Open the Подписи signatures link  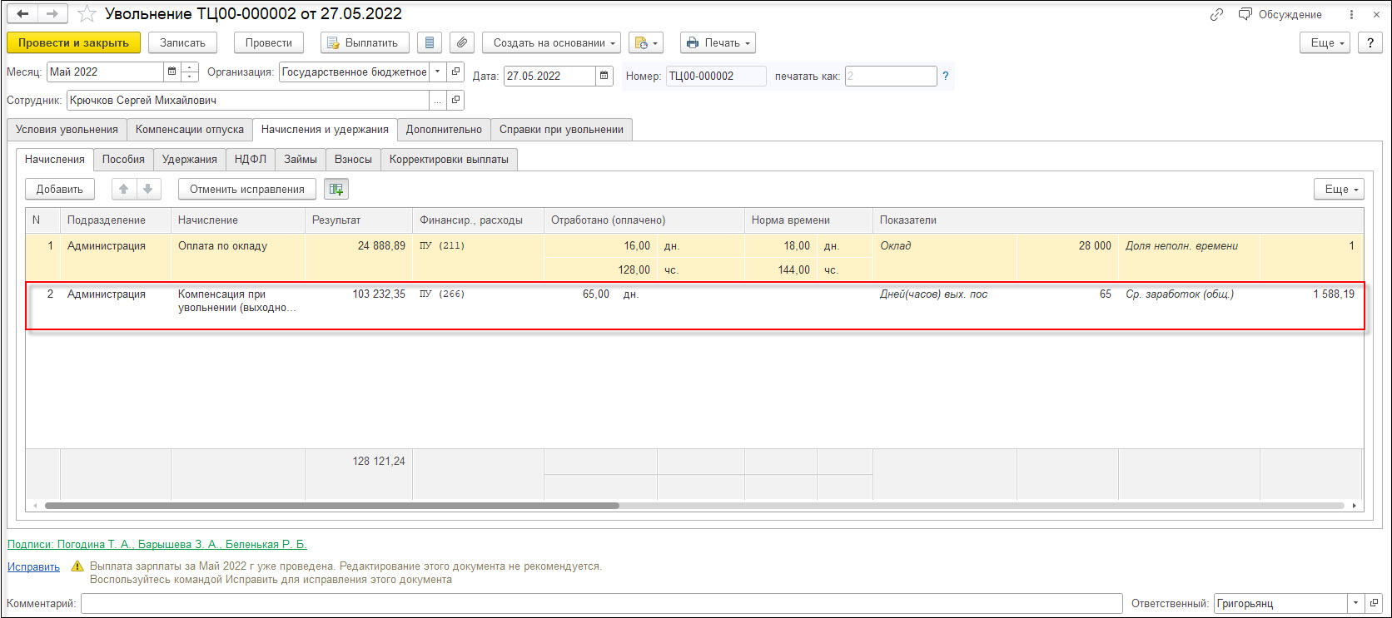(x=157, y=545)
